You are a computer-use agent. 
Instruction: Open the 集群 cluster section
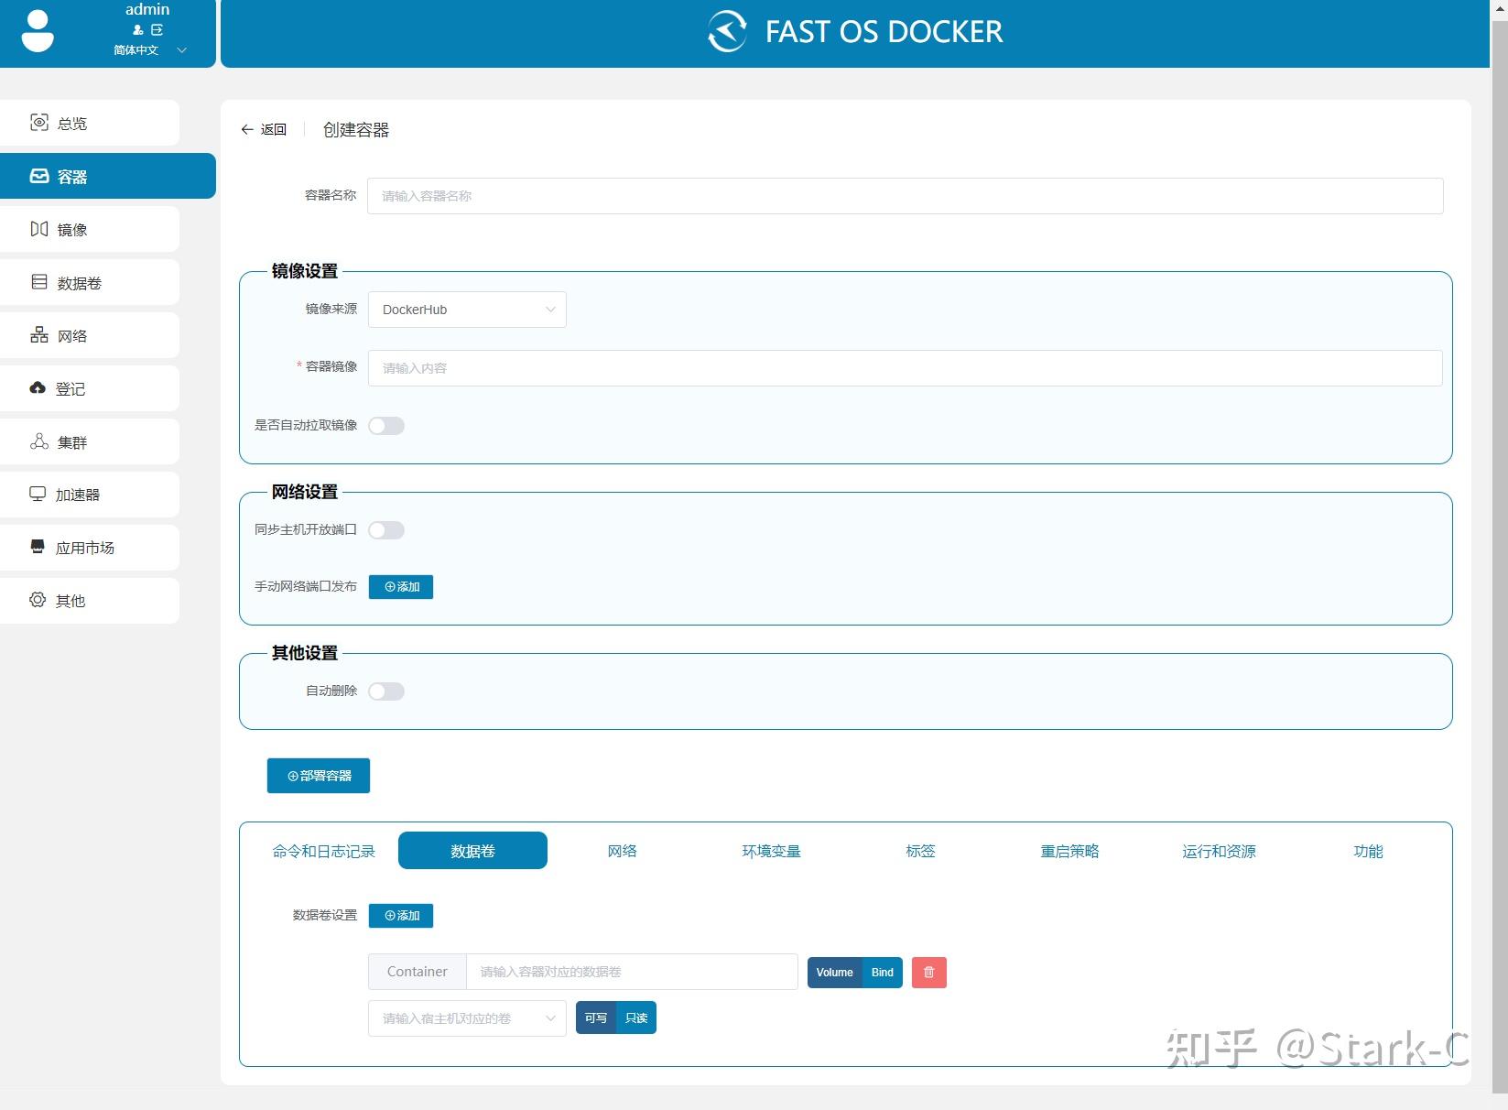(x=73, y=441)
